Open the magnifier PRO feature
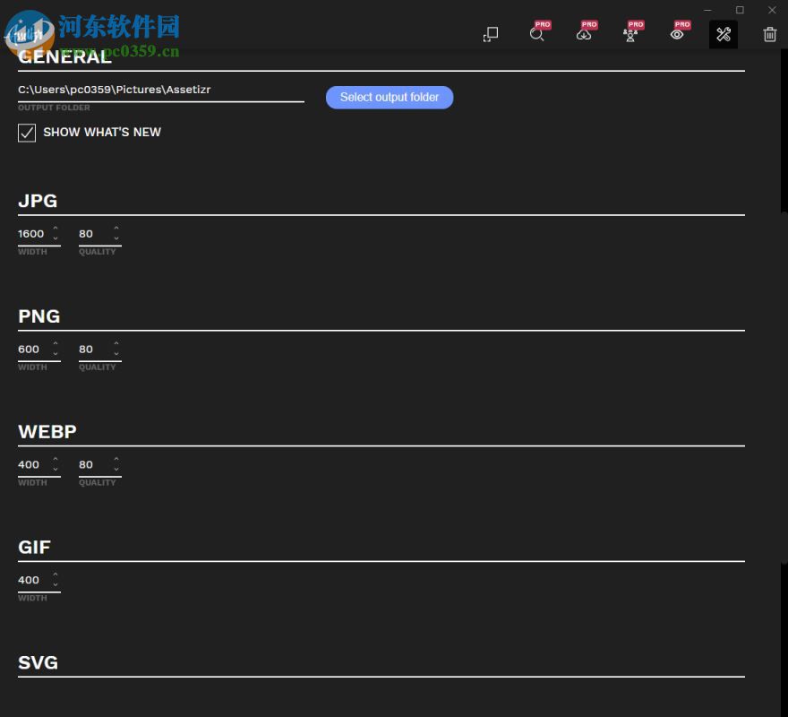Screen dimensions: 788x717 [538, 34]
